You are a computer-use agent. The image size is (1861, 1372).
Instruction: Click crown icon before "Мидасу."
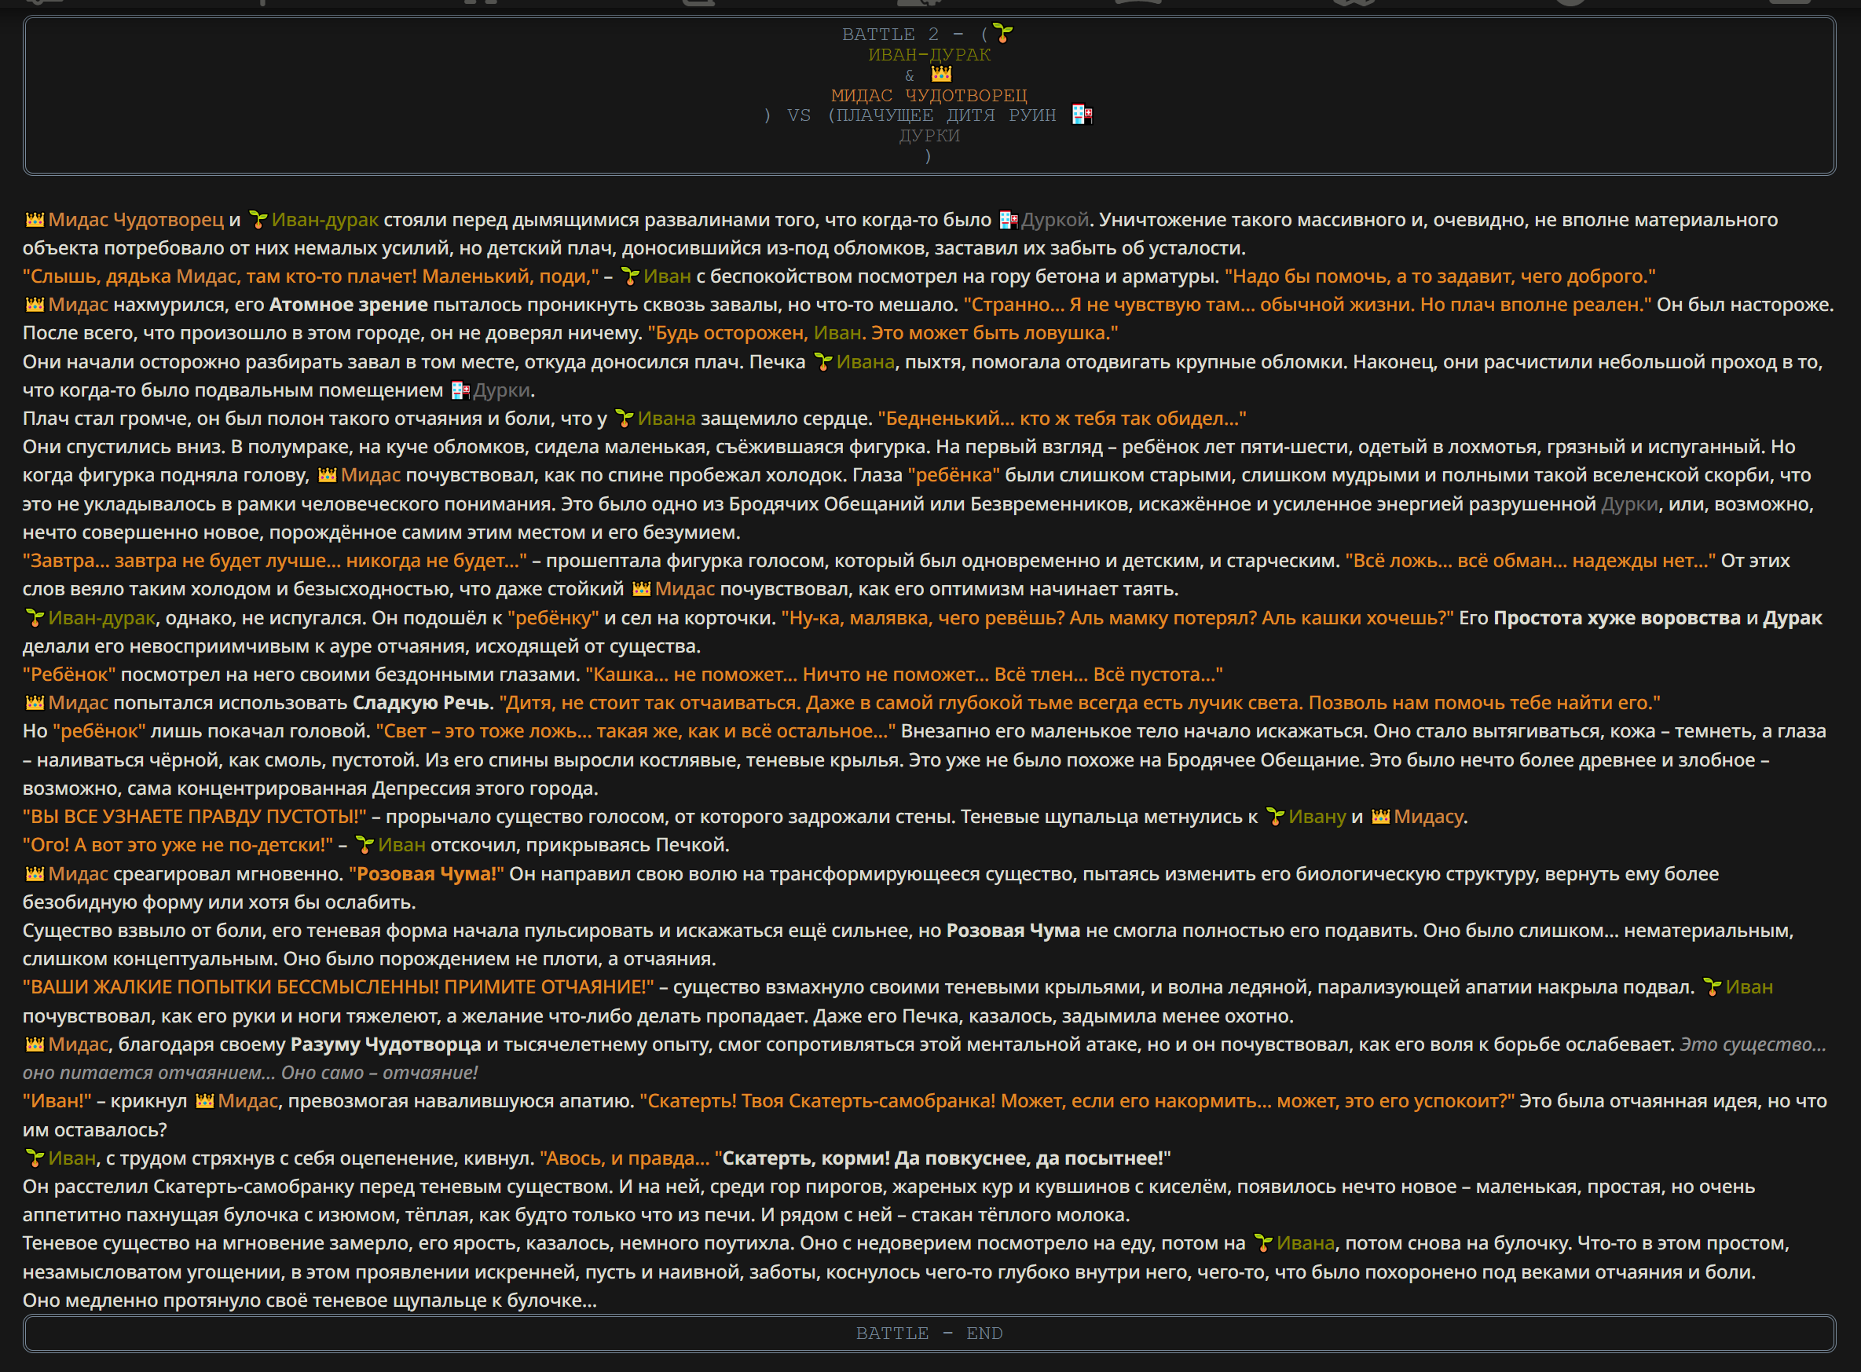pyautogui.click(x=1380, y=815)
